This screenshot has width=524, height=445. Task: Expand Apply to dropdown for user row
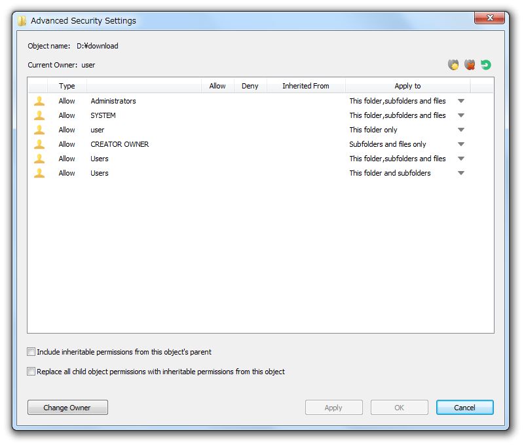tap(461, 130)
